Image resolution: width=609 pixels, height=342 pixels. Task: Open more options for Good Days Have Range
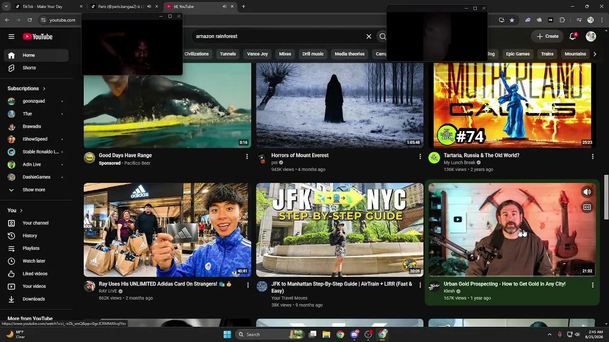pyautogui.click(x=247, y=156)
